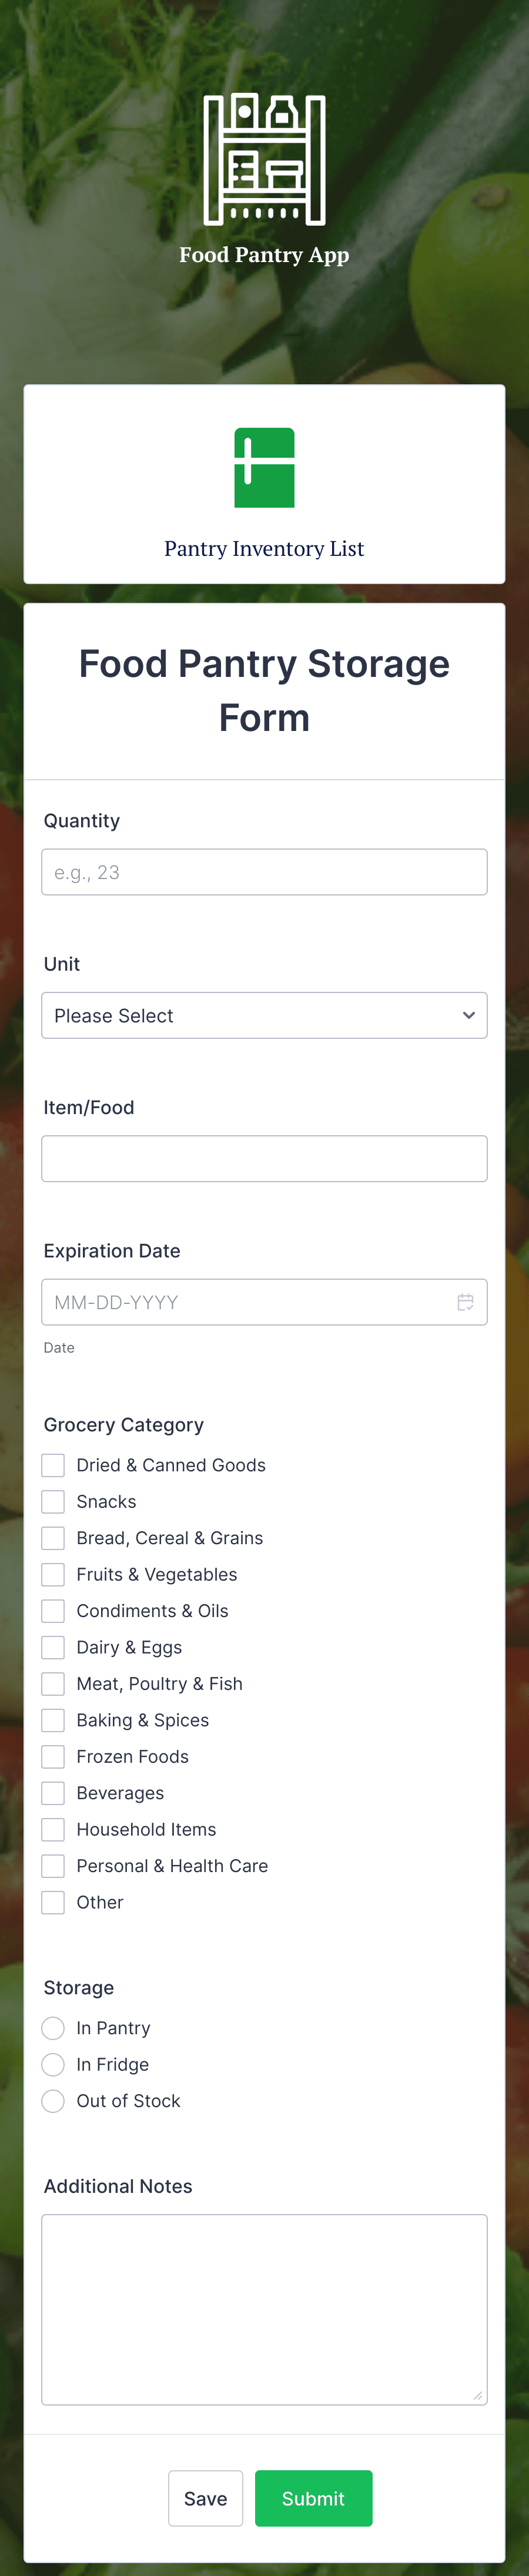Check the Dried & Canned Goods box

pyautogui.click(x=53, y=1465)
